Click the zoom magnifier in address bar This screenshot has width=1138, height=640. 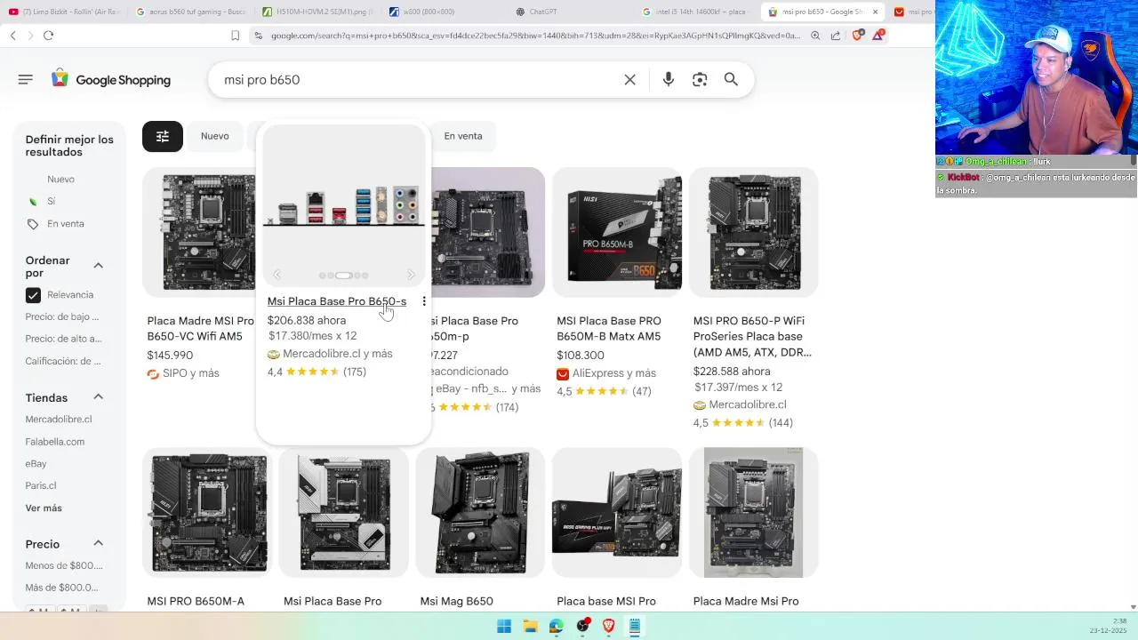[x=815, y=36]
